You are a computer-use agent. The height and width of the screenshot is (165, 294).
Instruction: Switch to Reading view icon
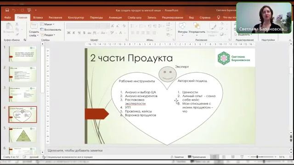(233, 157)
